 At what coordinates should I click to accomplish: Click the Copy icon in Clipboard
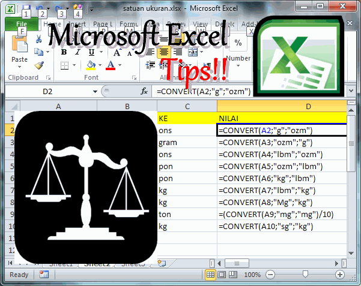coord(38,52)
